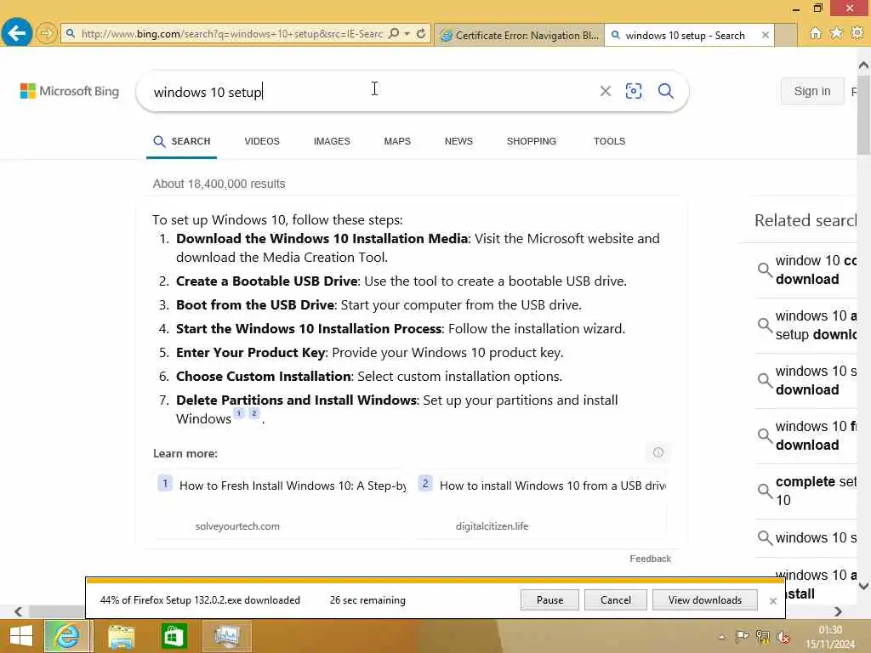Click the horizontal scrollbar left arrow
The image size is (871, 653).
point(19,611)
